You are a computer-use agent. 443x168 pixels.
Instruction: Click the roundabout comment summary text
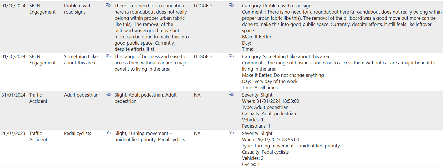click(x=152, y=27)
